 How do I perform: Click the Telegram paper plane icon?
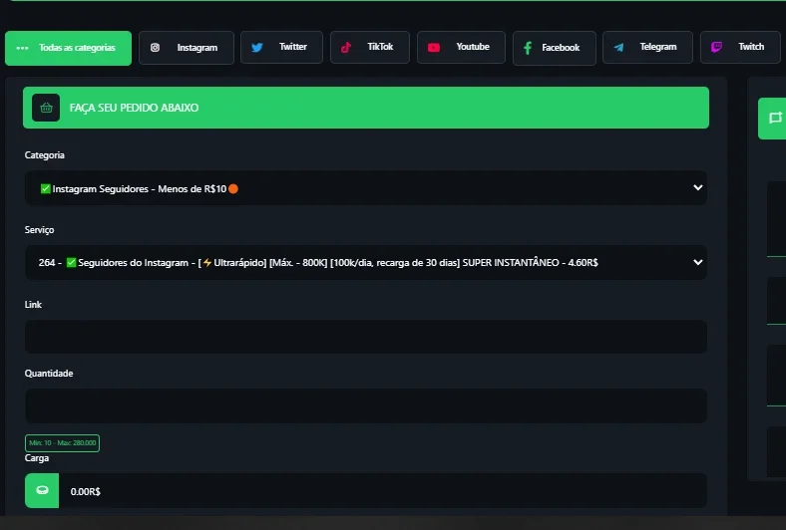[x=619, y=48]
